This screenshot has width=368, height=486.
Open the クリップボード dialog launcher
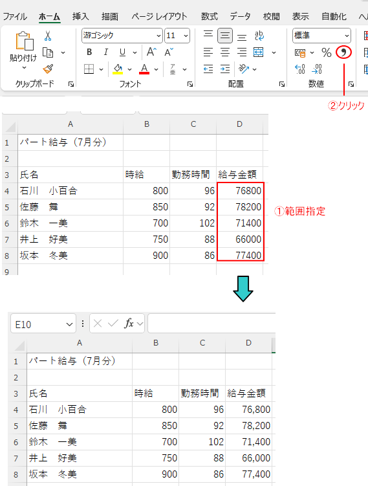[x=71, y=84]
